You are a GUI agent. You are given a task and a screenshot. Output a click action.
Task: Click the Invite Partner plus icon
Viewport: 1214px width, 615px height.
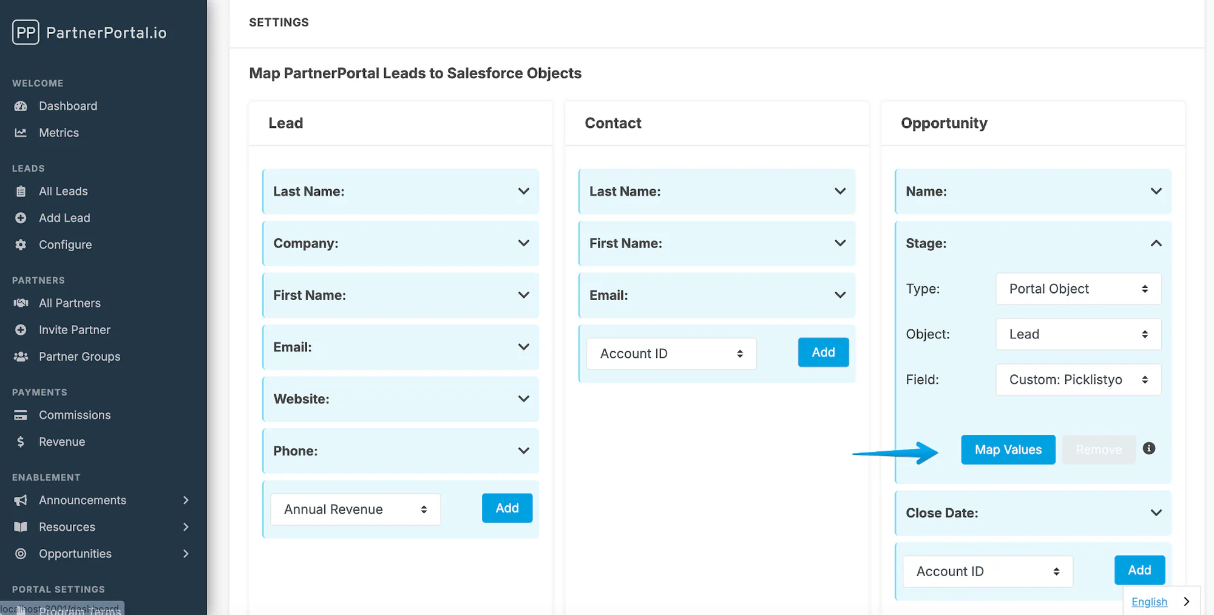pos(21,330)
